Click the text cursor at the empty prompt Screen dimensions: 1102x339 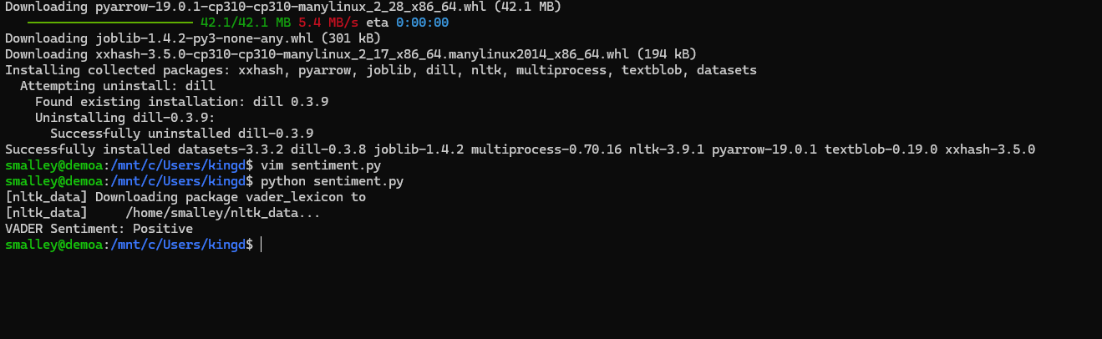click(262, 245)
